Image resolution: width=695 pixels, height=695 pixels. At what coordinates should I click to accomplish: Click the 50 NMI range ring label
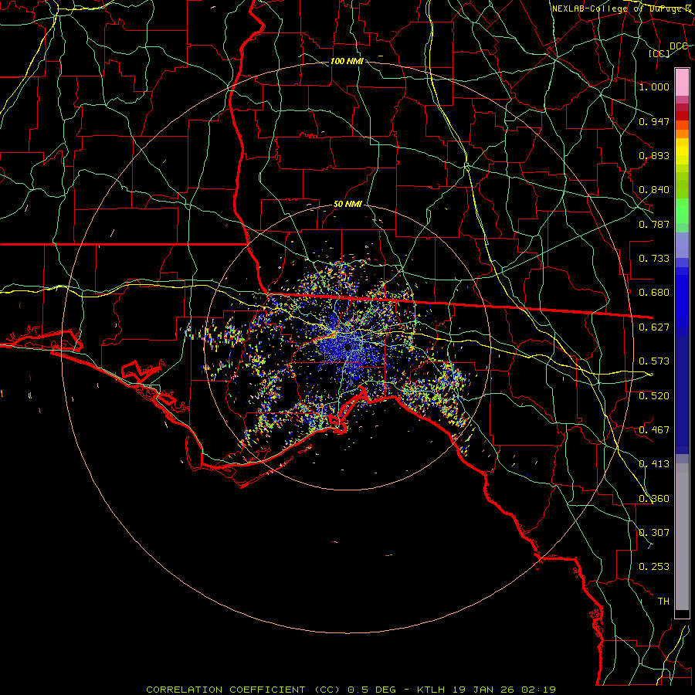click(347, 204)
